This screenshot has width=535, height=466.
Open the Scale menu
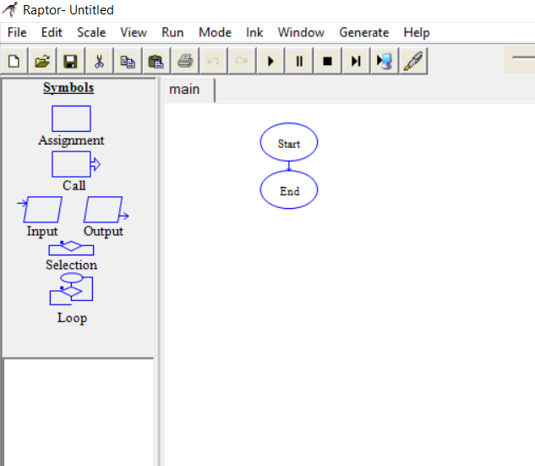click(x=91, y=33)
